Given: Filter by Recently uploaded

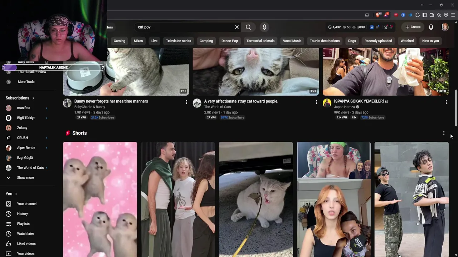Looking at the screenshot, I should pyautogui.click(x=378, y=41).
